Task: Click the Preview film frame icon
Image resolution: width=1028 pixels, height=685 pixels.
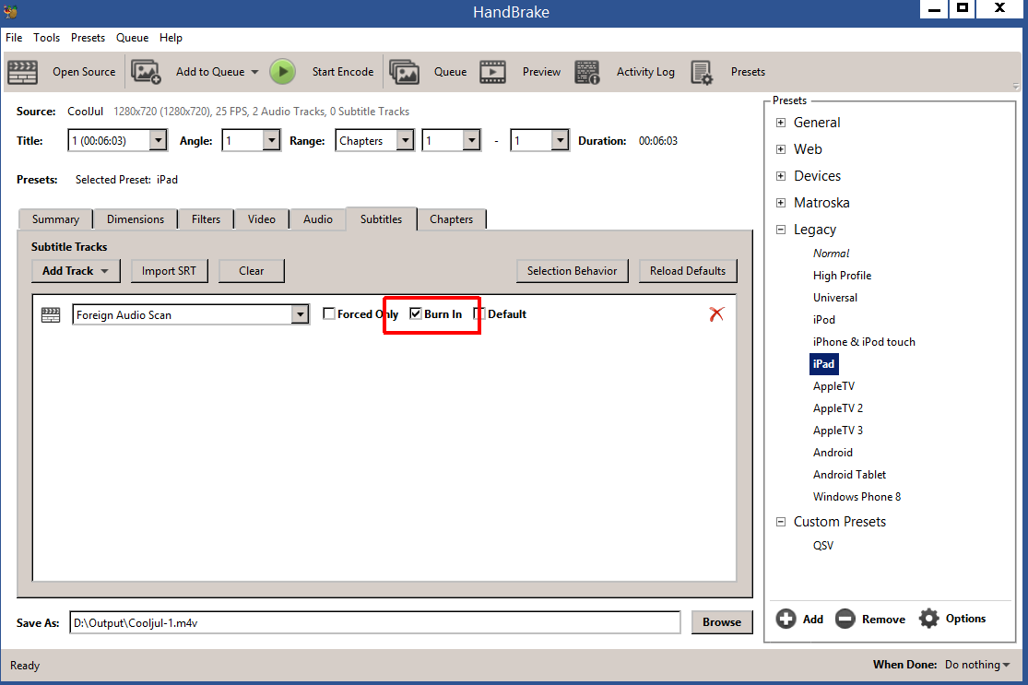Action: (492, 71)
